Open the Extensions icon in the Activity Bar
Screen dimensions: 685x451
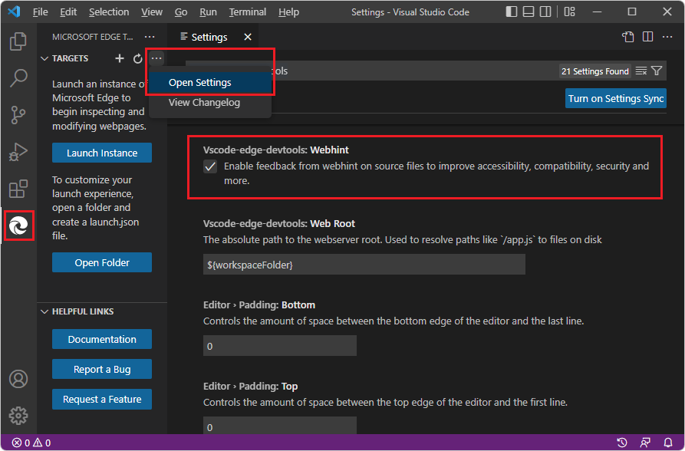pyautogui.click(x=18, y=189)
